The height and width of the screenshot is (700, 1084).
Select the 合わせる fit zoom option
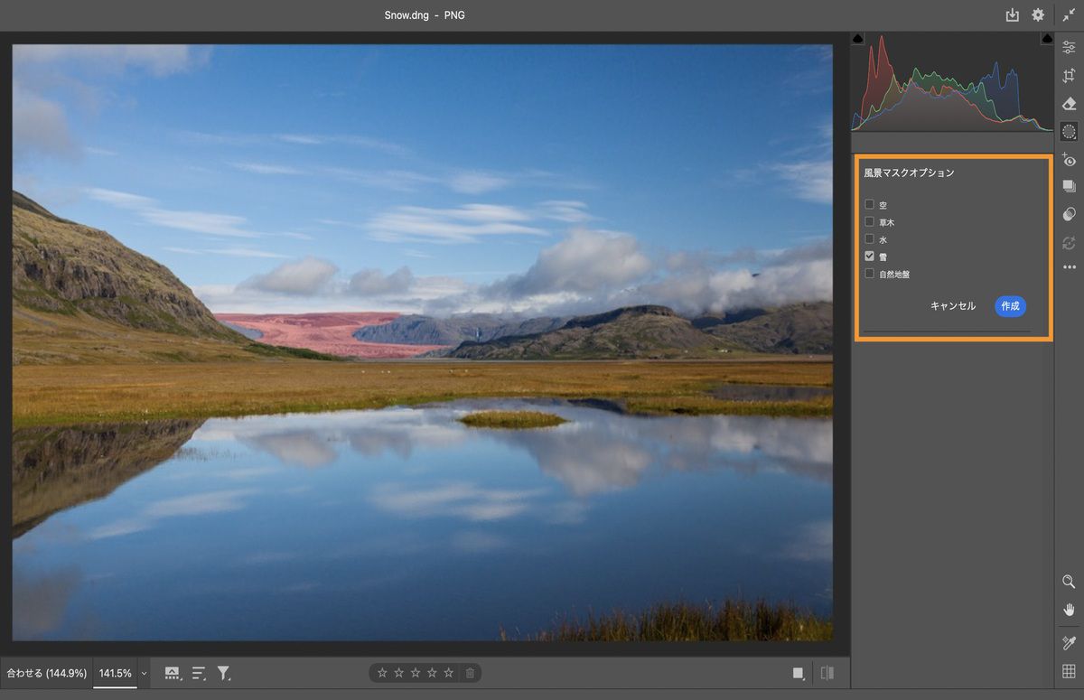(x=47, y=674)
